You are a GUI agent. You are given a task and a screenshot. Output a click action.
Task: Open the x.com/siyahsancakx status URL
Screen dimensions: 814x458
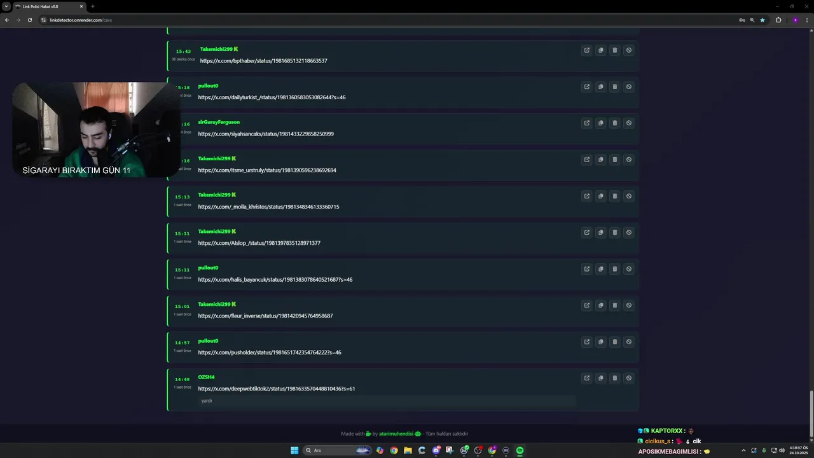point(266,134)
